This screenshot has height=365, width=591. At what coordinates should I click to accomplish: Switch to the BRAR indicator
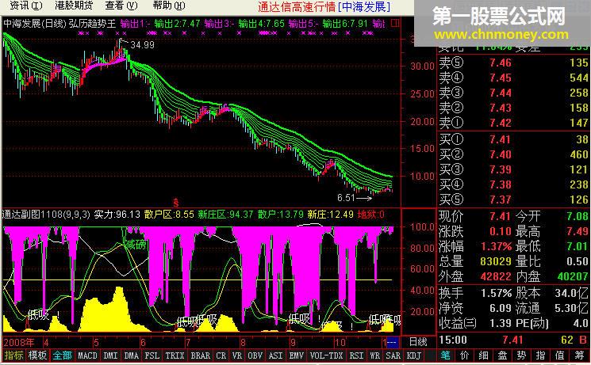(200, 355)
